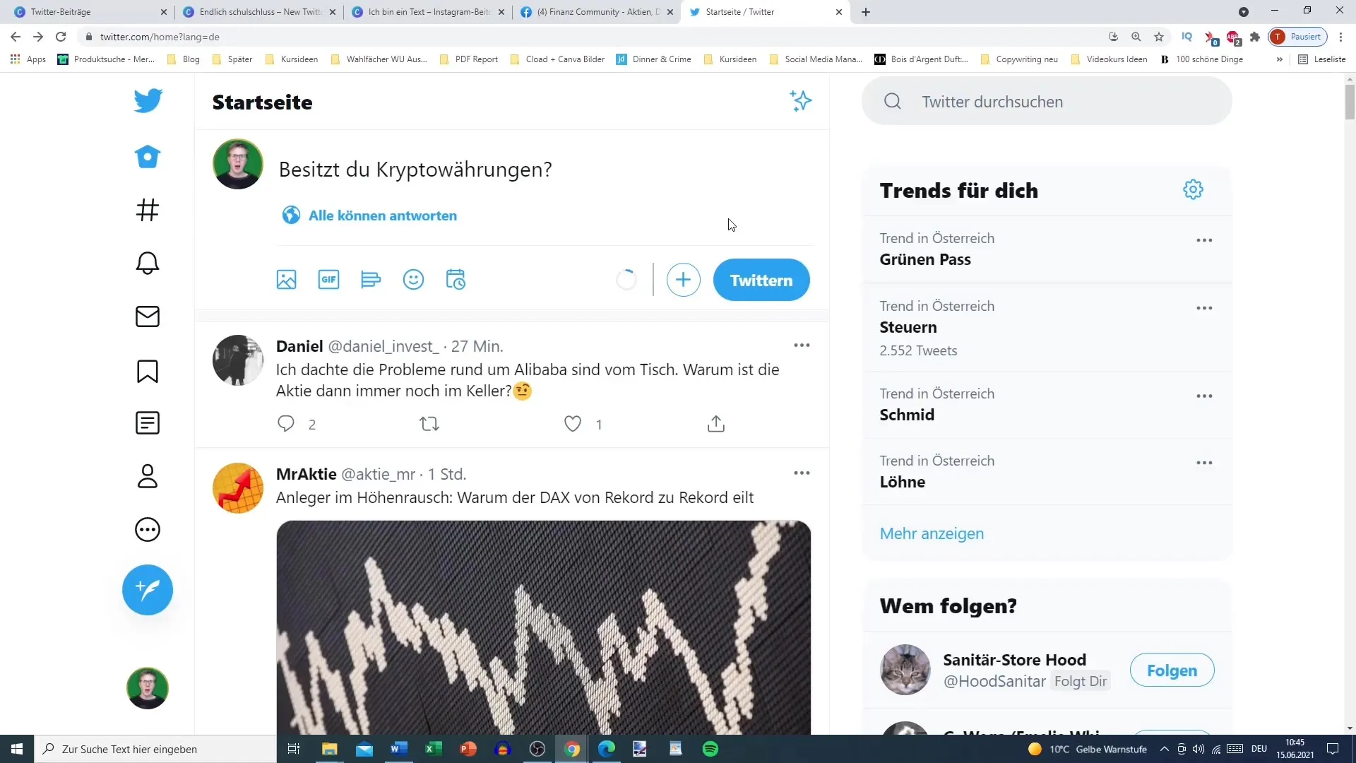Bookmark this page with star icon
The width and height of the screenshot is (1356, 763).
coord(1159,37)
